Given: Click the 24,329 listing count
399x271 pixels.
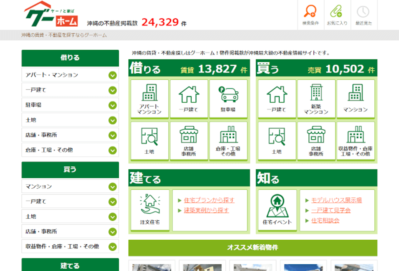Looking at the screenshot, I should tap(160, 22).
